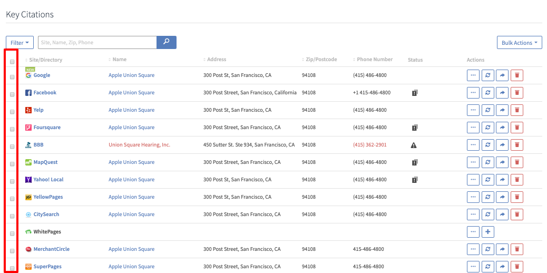Click the BBB warning status icon

414,145
